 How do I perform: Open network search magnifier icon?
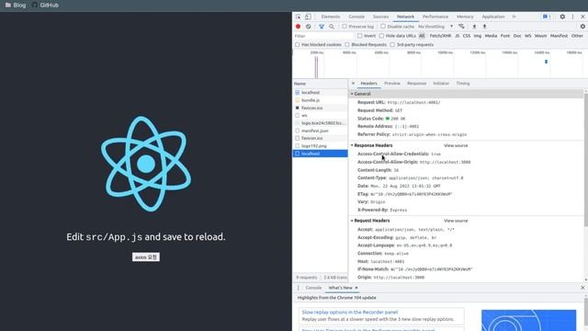332,27
